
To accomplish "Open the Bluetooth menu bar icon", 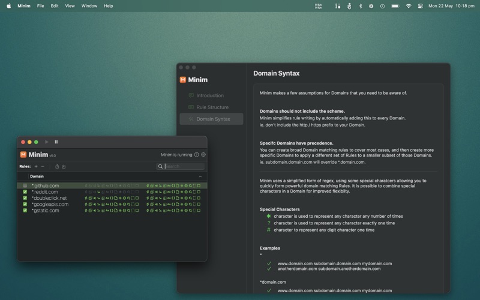I will click(361, 6).
